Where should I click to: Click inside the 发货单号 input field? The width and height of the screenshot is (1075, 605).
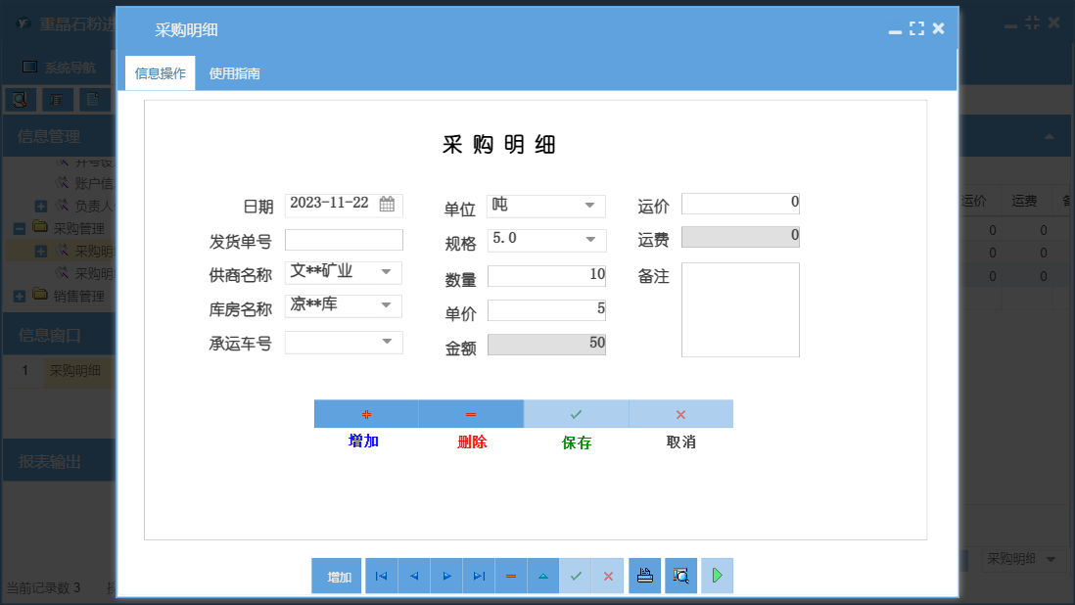343,239
